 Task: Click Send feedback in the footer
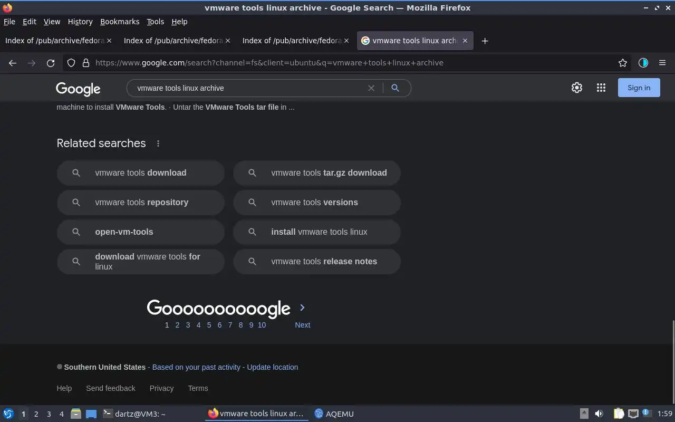click(111, 388)
